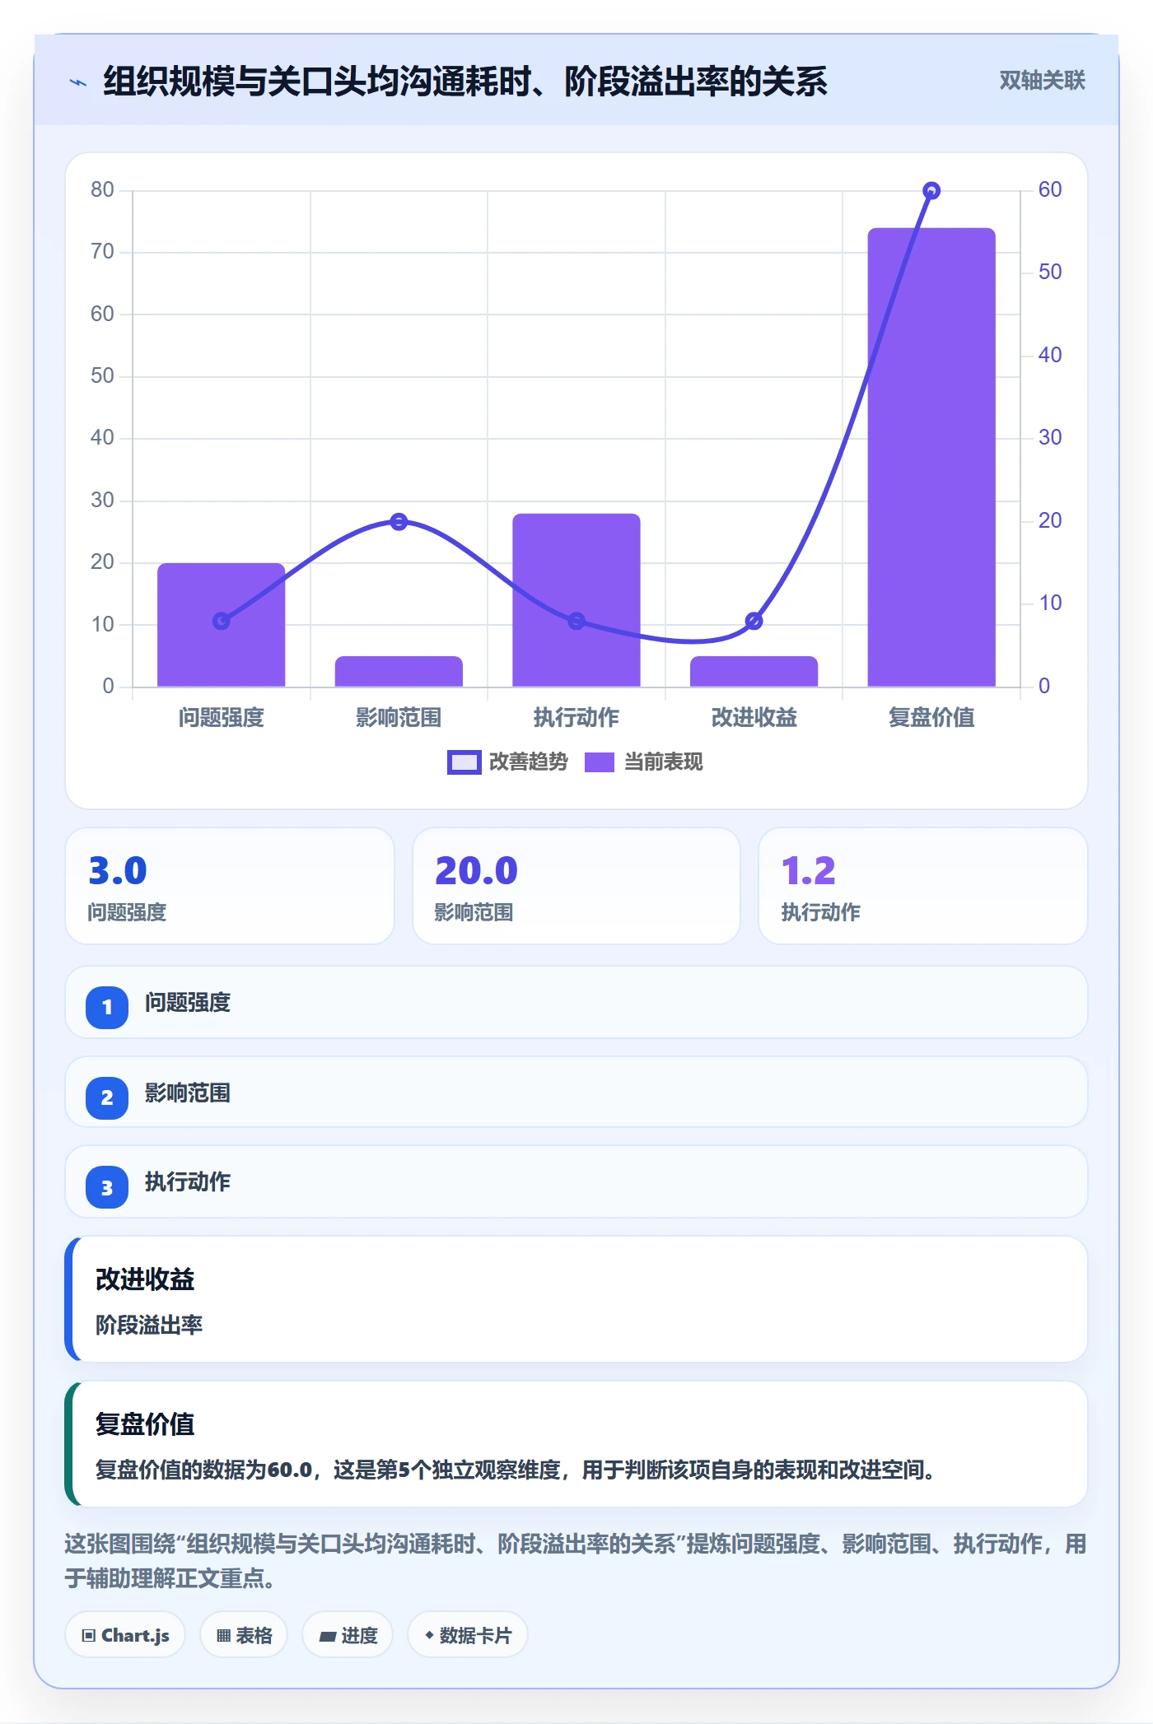Click number 3 badge for 执行动作

point(107,1187)
